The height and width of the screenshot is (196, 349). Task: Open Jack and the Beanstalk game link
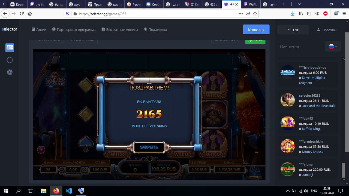pyautogui.click(x=318, y=106)
